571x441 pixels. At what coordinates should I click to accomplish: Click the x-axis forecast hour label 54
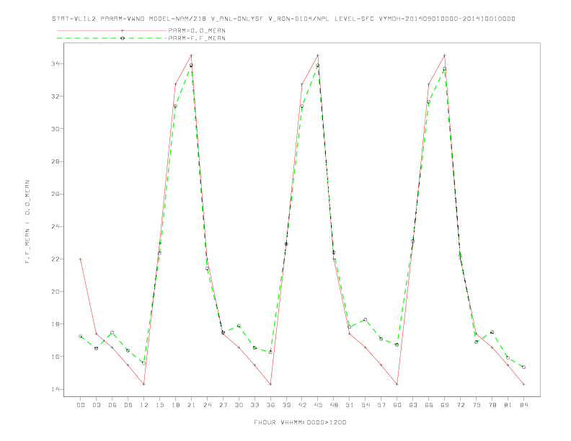(366, 405)
